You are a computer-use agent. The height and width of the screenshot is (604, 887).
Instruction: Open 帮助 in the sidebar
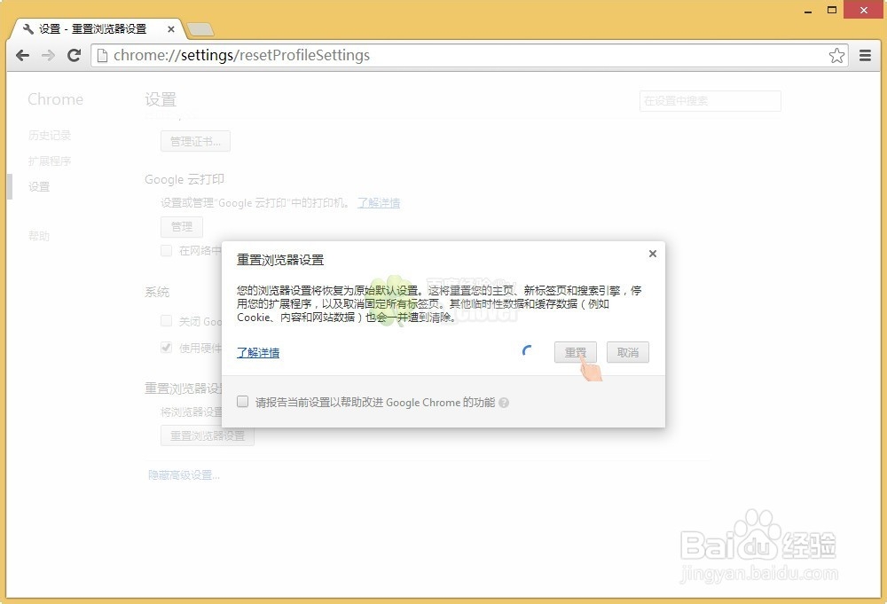[39, 236]
